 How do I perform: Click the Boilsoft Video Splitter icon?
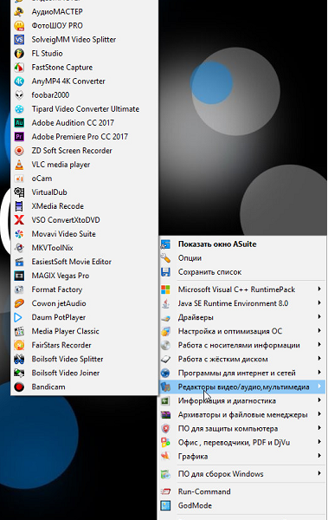[19, 359]
